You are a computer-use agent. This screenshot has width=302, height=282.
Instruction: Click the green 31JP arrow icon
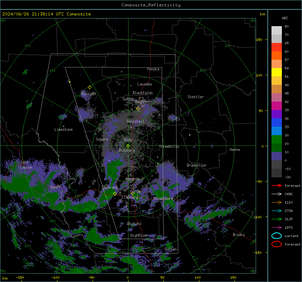(x=276, y=219)
